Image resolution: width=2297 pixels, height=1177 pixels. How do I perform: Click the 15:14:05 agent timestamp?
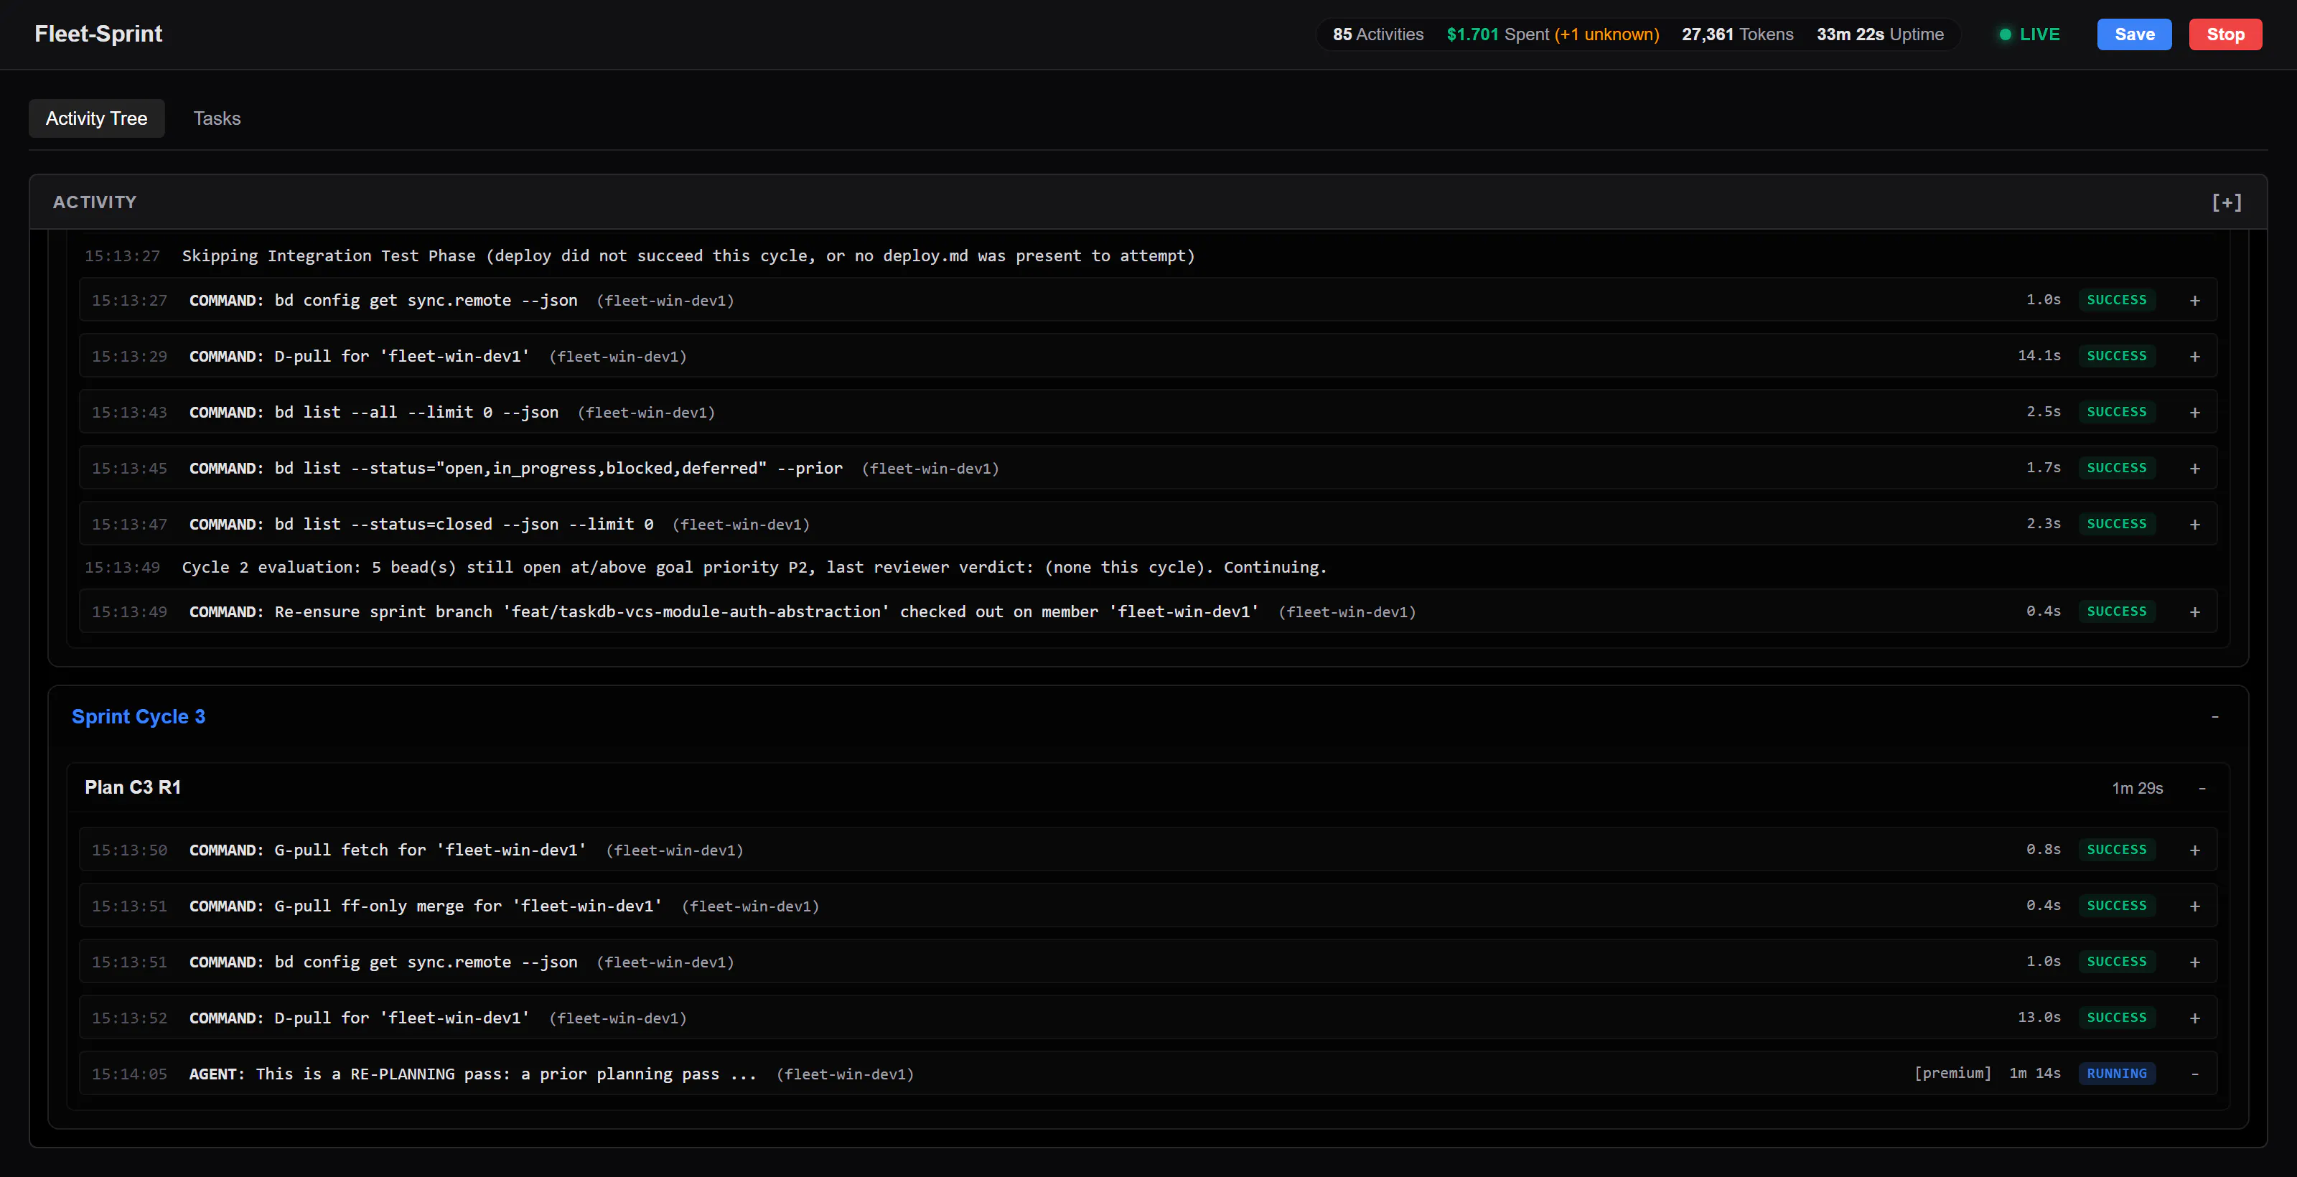[129, 1074]
